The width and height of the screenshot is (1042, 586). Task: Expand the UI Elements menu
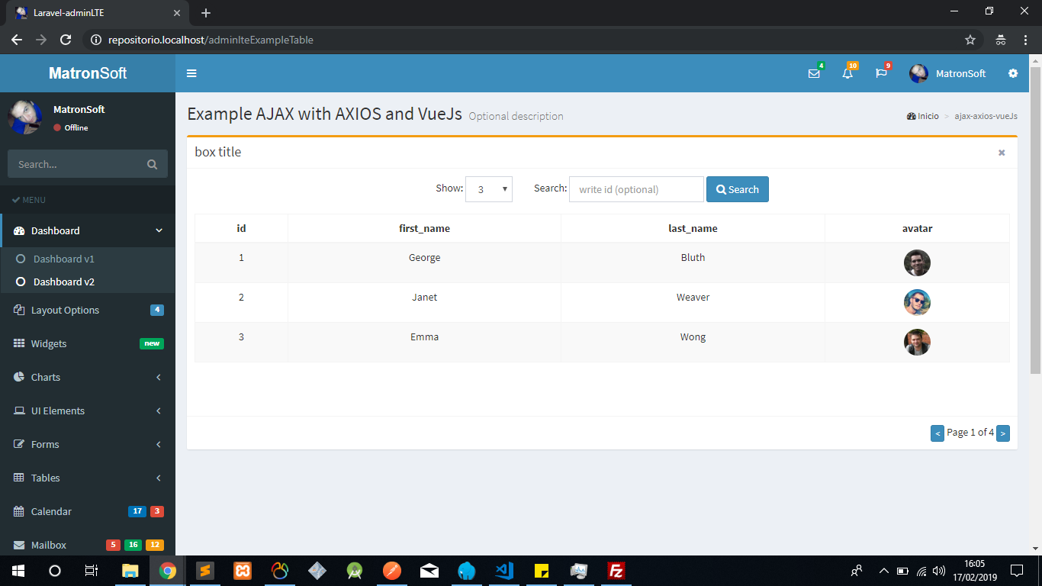click(88, 411)
